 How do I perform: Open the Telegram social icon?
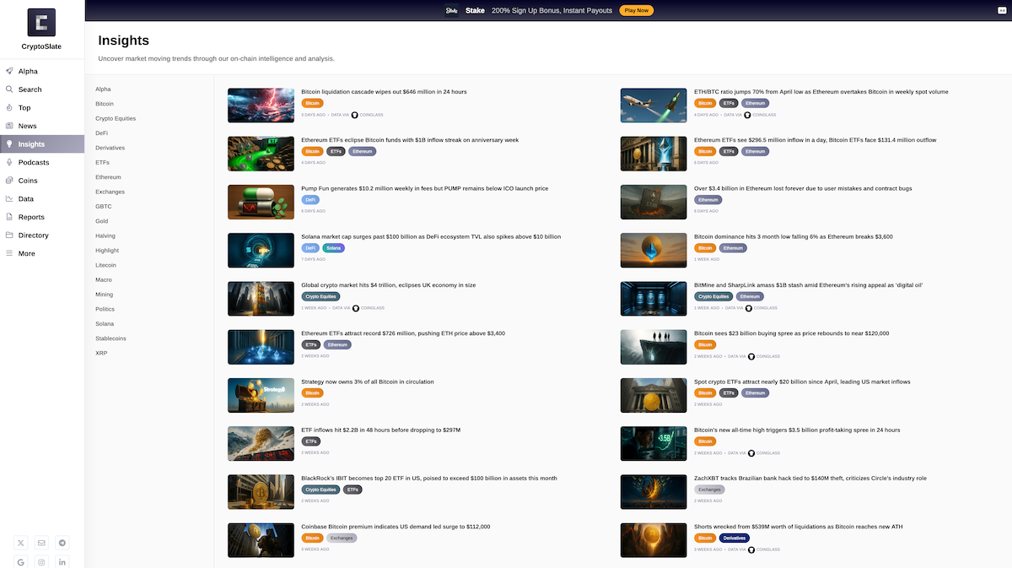(x=62, y=543)
